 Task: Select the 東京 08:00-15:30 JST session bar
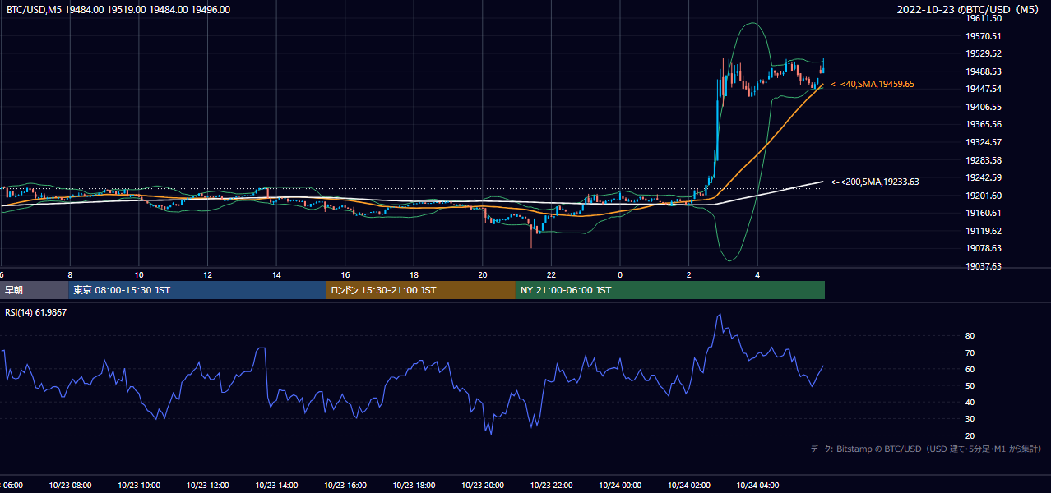[x=197, y=290]
